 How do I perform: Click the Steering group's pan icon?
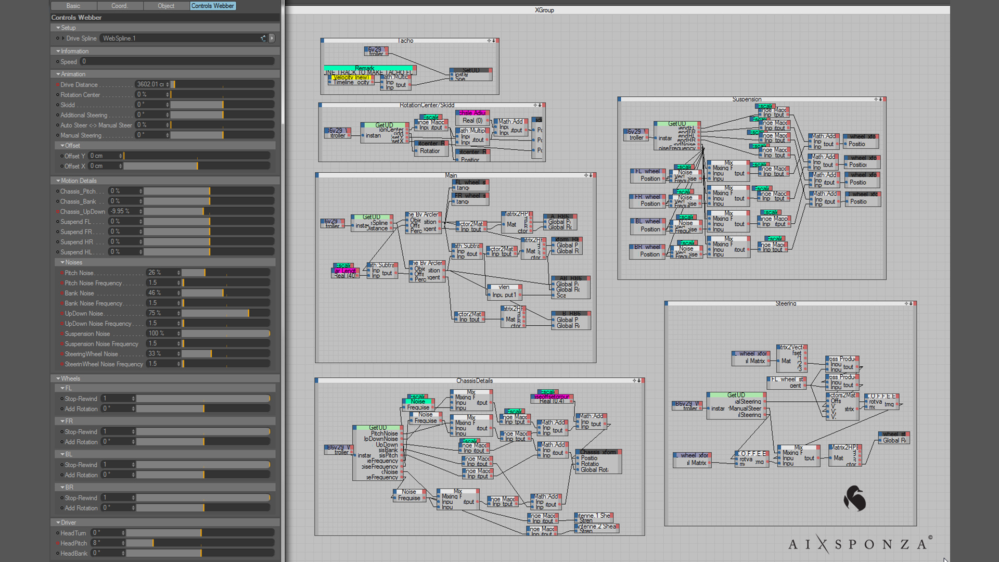pyautogui.click(x=906, y=303)
